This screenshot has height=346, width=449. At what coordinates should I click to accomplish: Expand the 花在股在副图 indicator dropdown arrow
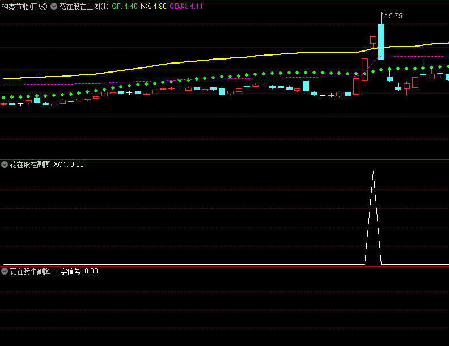tap(5, 164)
